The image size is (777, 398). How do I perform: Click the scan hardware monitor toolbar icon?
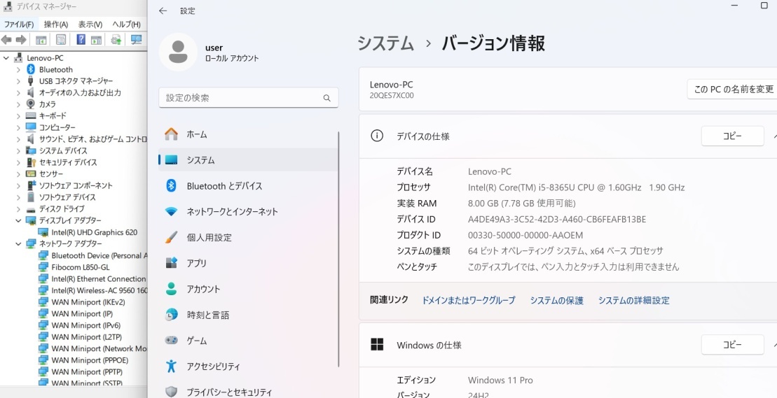[136, 40]
